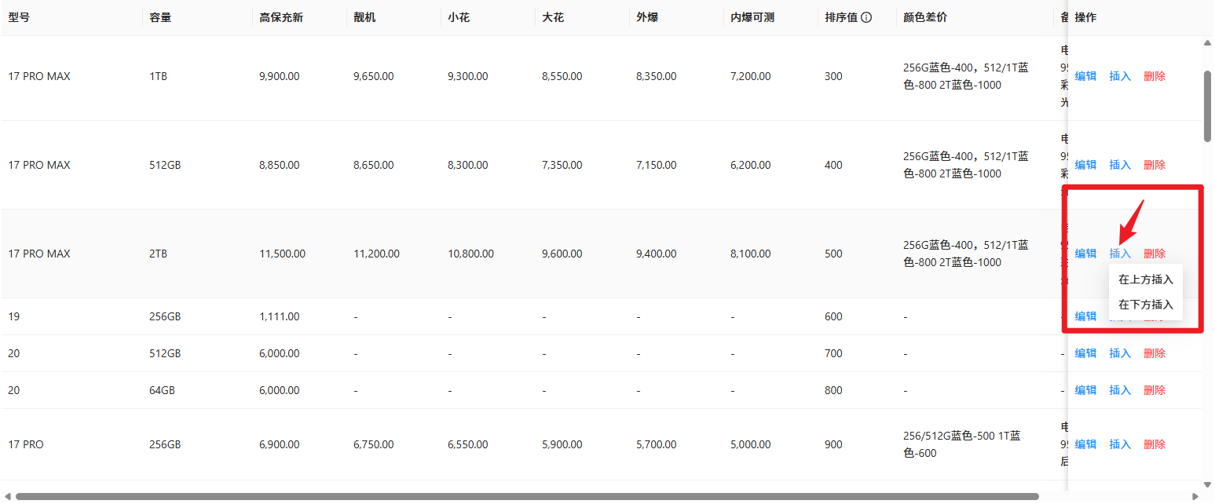Delete the 17 PRO MAX 1TB row
1215x504 pixels.
[x=1155, y=76]
